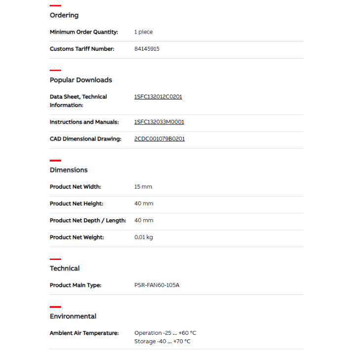Click the product type value PSR-FAN60-105A
The image size is (346, 359).
click(x=157, y=285)
